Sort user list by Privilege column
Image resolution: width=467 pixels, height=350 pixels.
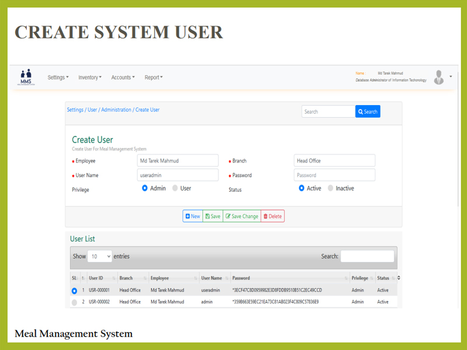point(361,278)
